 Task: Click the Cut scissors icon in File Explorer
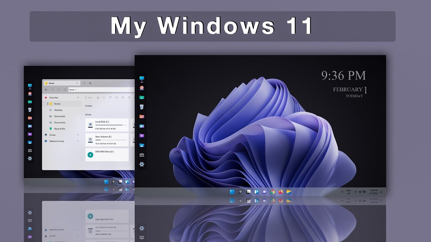tap(98, 97)
